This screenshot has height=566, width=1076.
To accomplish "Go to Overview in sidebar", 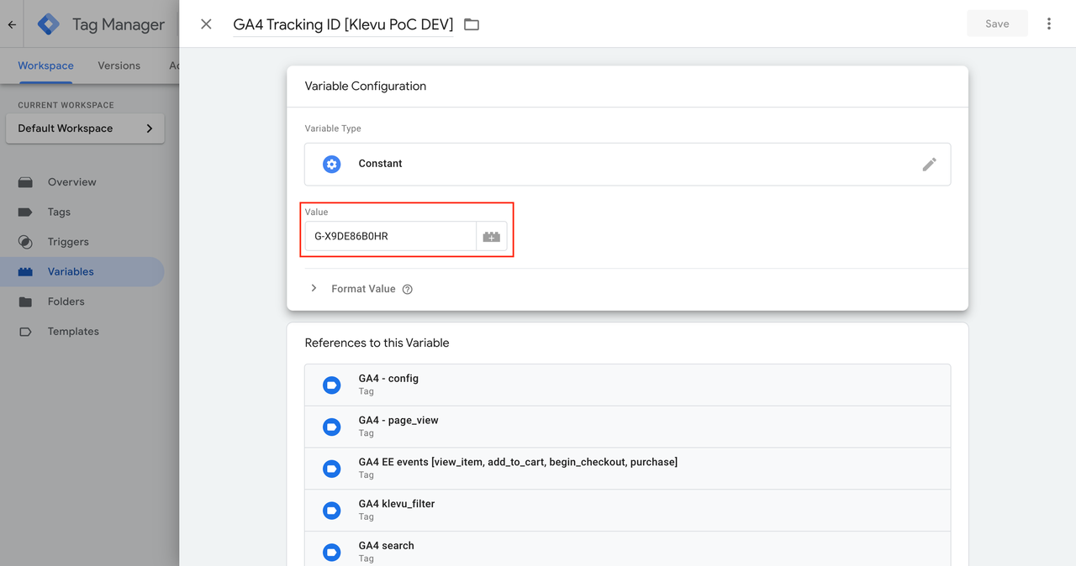I will pos(82,182).
